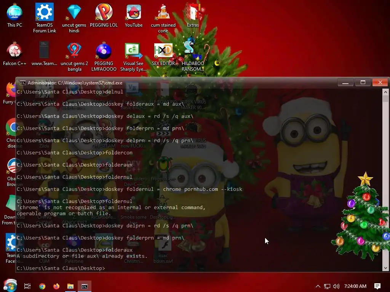Open the Start menu orb
The width and height of the screenshot is (390, 292).
[x=10, y=285]
